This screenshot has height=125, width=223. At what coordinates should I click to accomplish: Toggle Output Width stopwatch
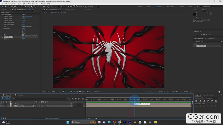click(5, 22)
